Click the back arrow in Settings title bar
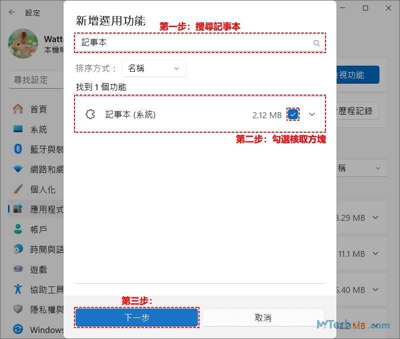 click(x=12, y=12)
